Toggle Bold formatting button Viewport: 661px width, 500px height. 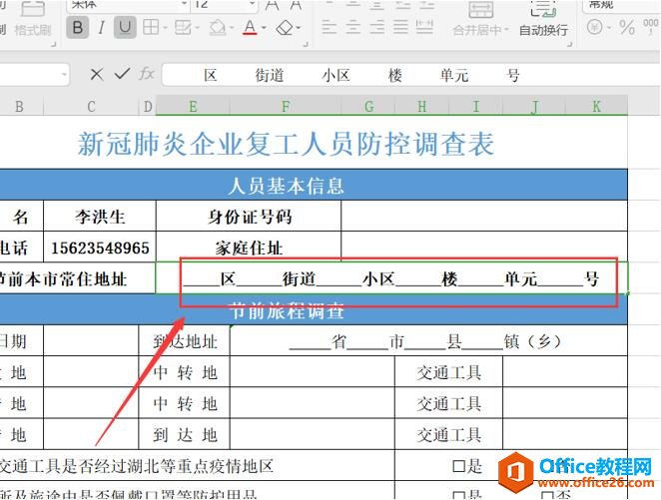[x=78, y=27]
